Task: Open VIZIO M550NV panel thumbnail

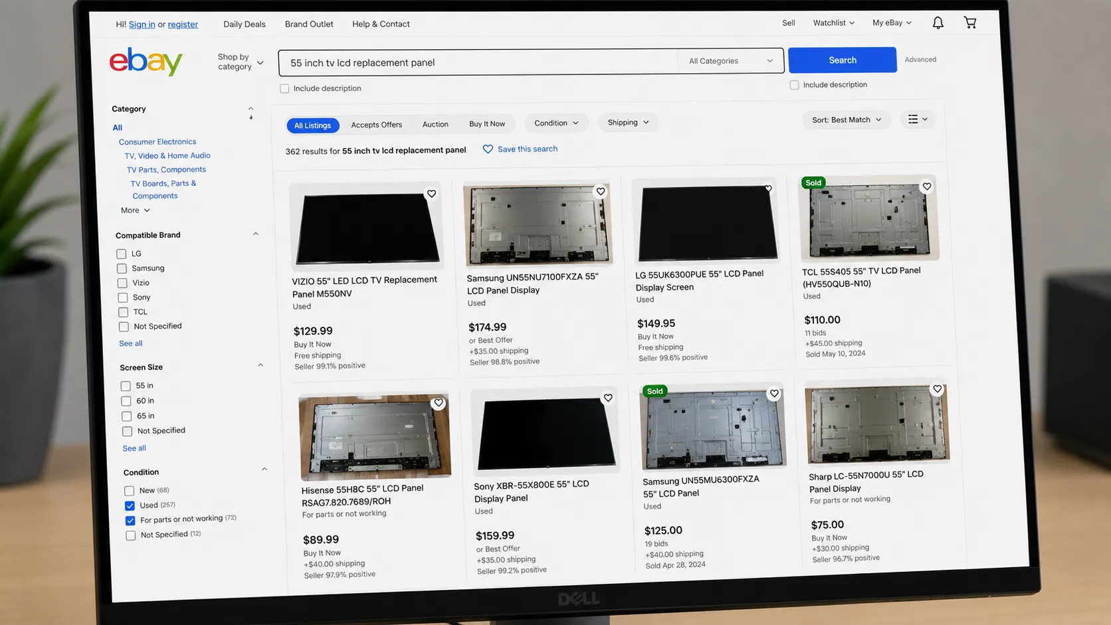Action: point(367,228)
